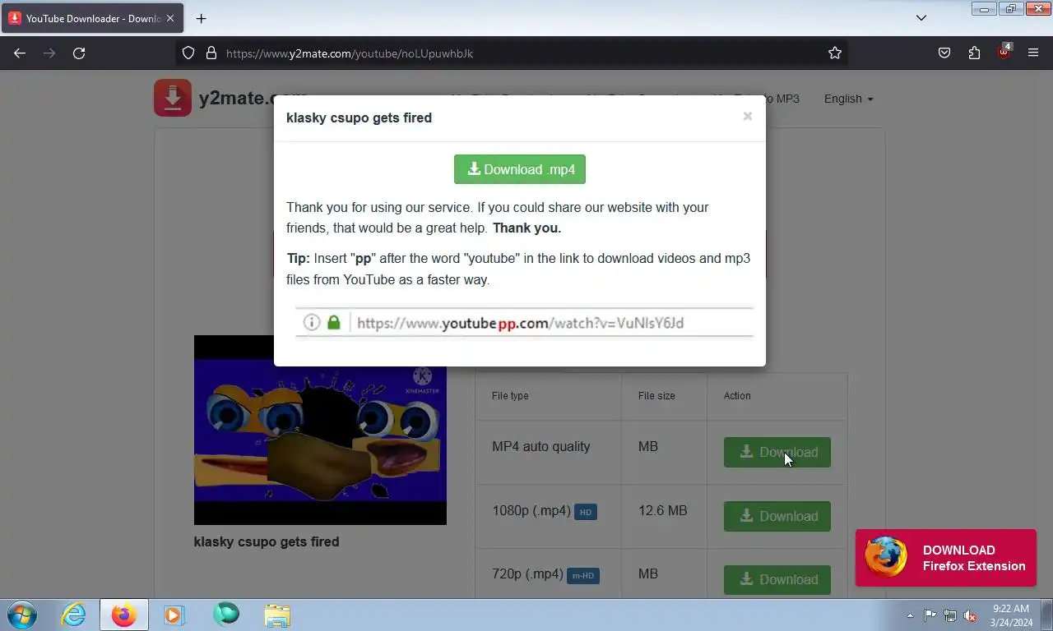Open Windows Media Player from the taskbar
The width and height of the screenshot is (1053, 631).
(174, 615)
